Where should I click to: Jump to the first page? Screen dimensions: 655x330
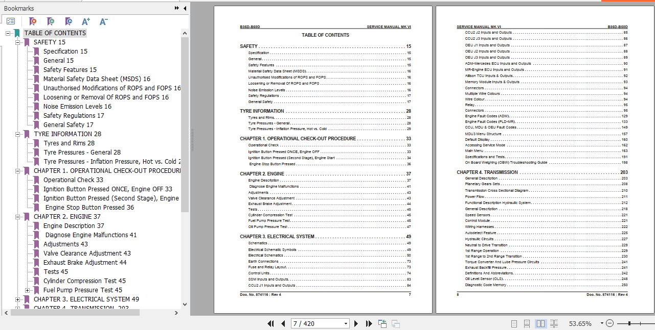pyautogui.click(x=272, y=323)
